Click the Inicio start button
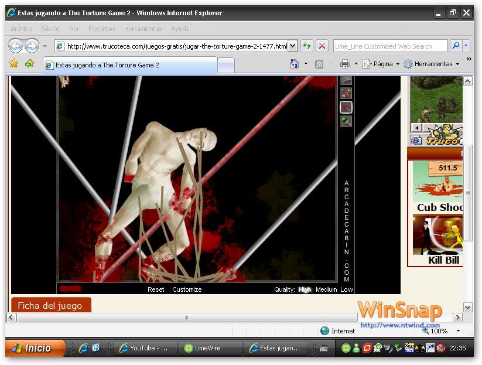Image resolution: width=482 pixels, height=365 pixels. [35, 348]
